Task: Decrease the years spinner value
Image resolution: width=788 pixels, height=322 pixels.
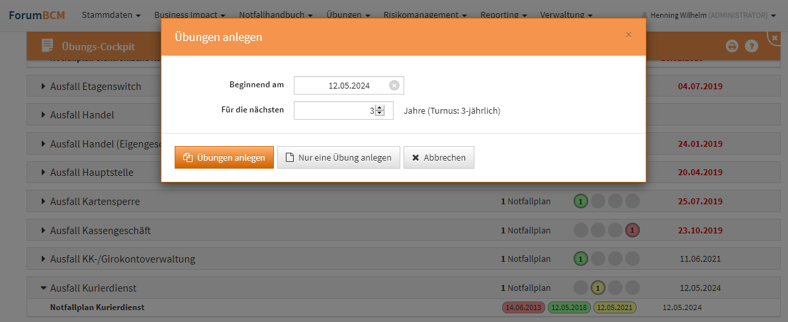Action: (380, 114)
